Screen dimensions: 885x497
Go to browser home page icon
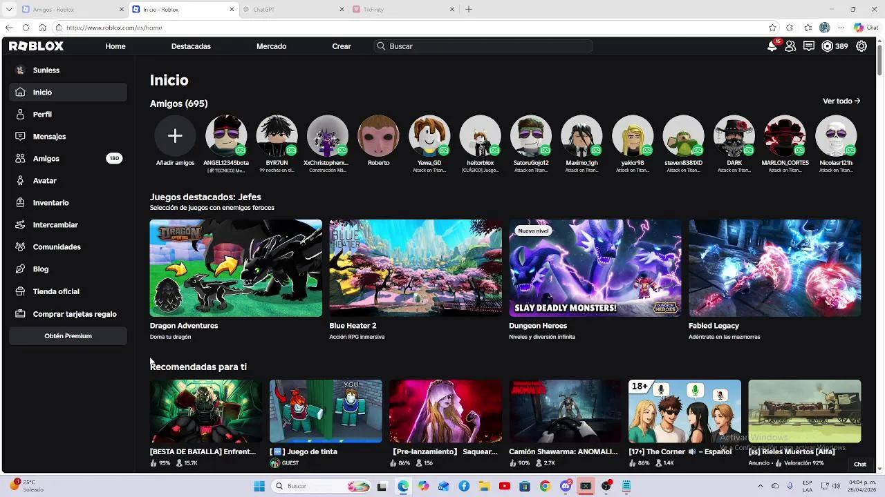pyautogui.click(x=42, y=28)
